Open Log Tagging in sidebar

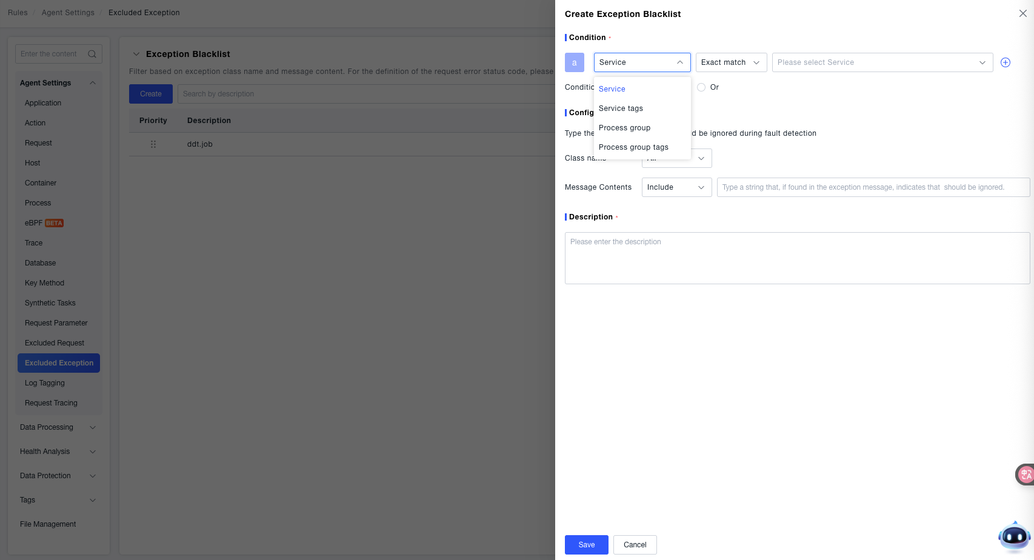coord(45,383)
